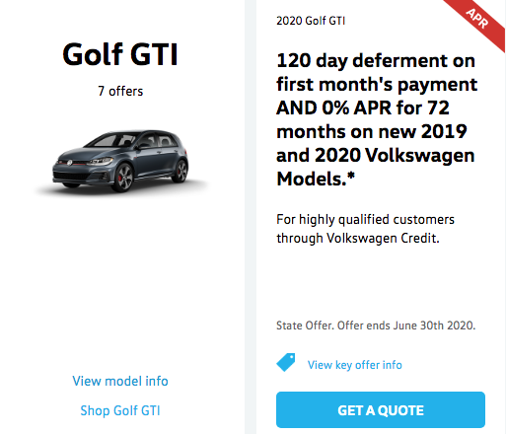Image resolution: width=506 pixels, height=434 pixels.
Task: Select the Golf GTI model heading
Action: click(120, 54)
